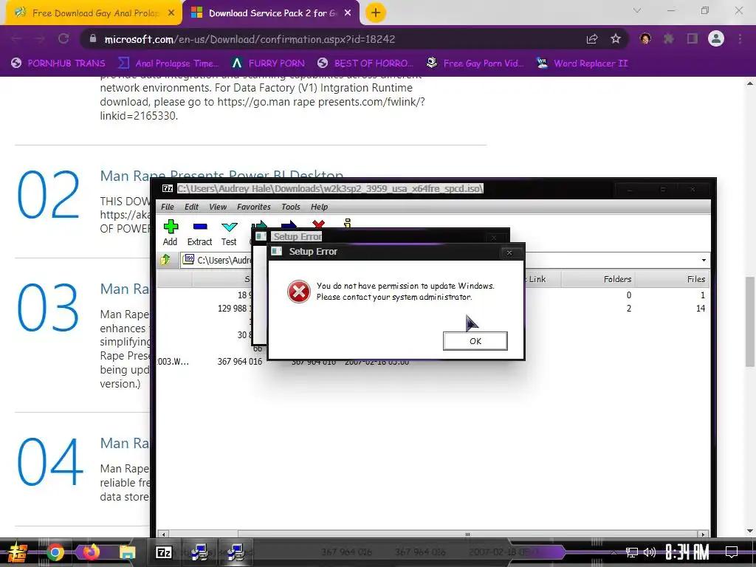This screenshot has width=756, height=567.
Task: Select the 367 964 016 size cell
Action: coord(240,361)
